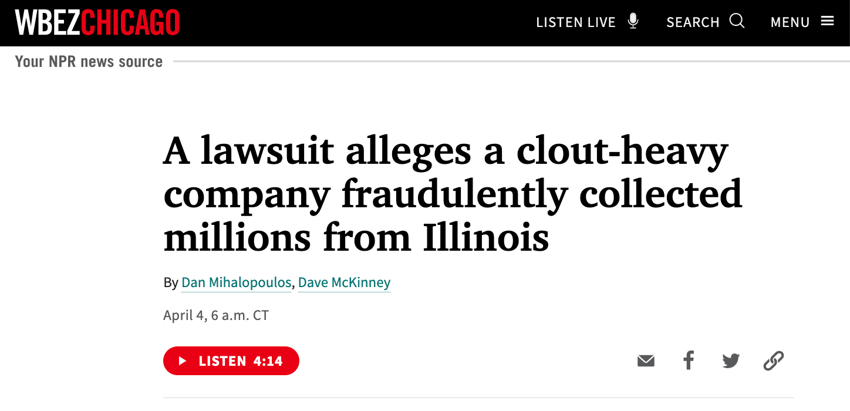850x411 pixels.
Task: Share the article on Facebook
Action: 689,361
